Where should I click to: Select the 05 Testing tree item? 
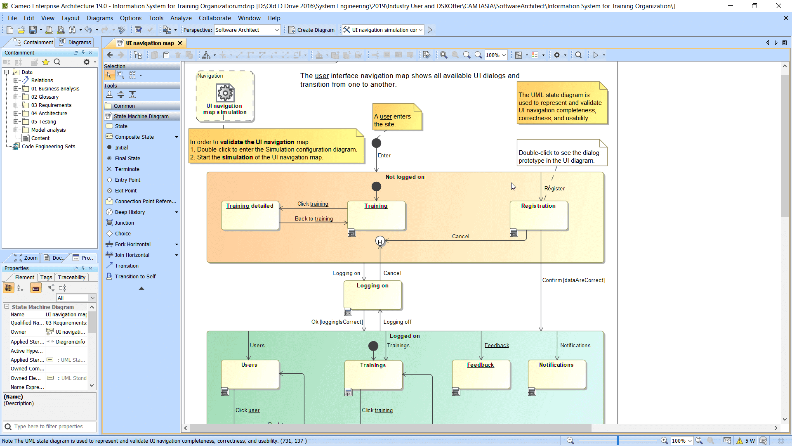(x=43, y=121)
